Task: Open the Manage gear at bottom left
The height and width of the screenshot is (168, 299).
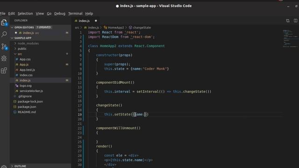Action: coord(4,167)
